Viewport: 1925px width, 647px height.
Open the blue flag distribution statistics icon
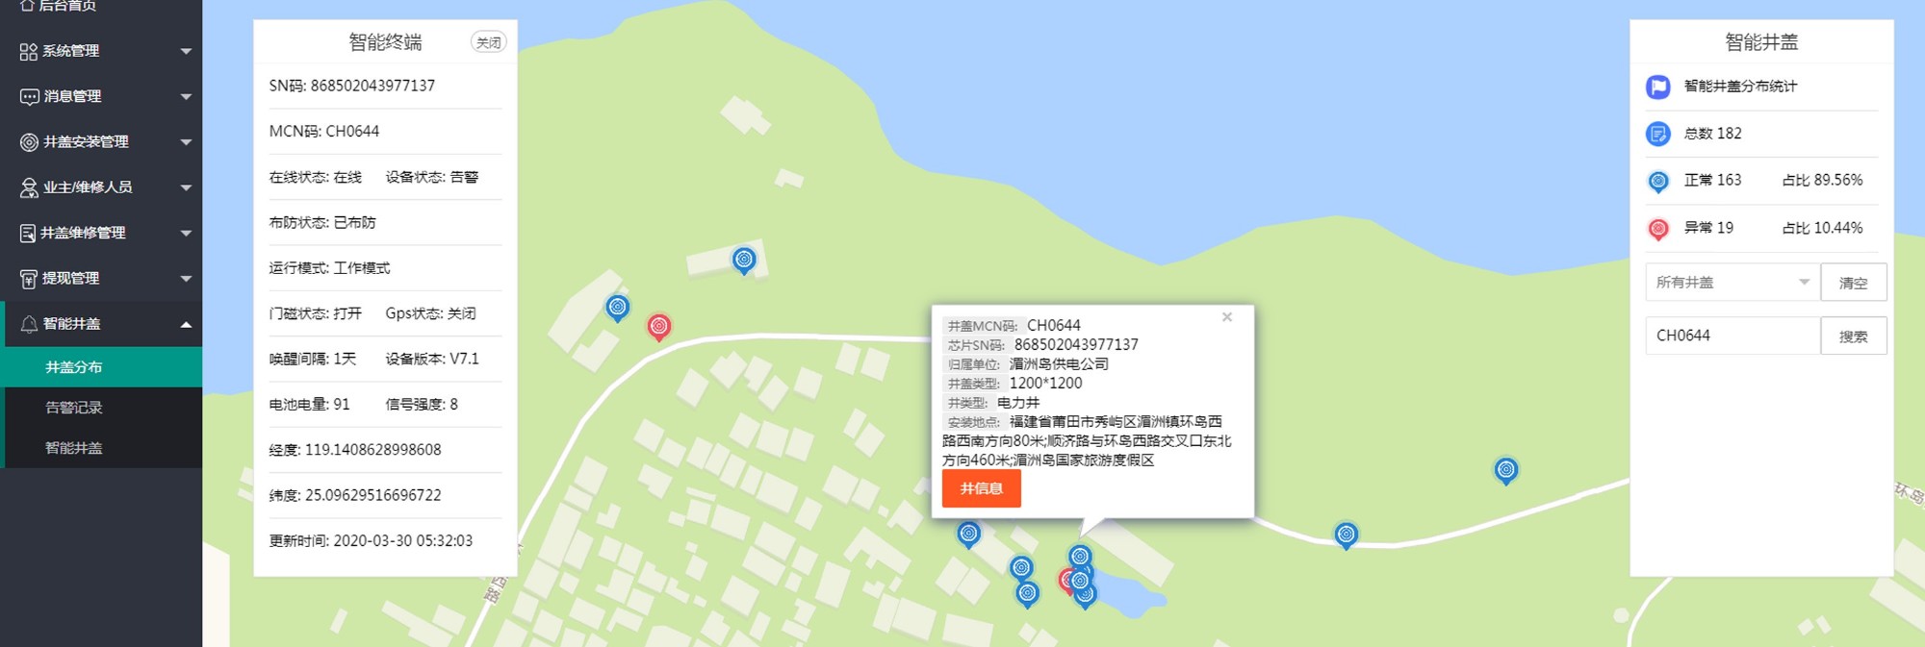[1657, 87]
